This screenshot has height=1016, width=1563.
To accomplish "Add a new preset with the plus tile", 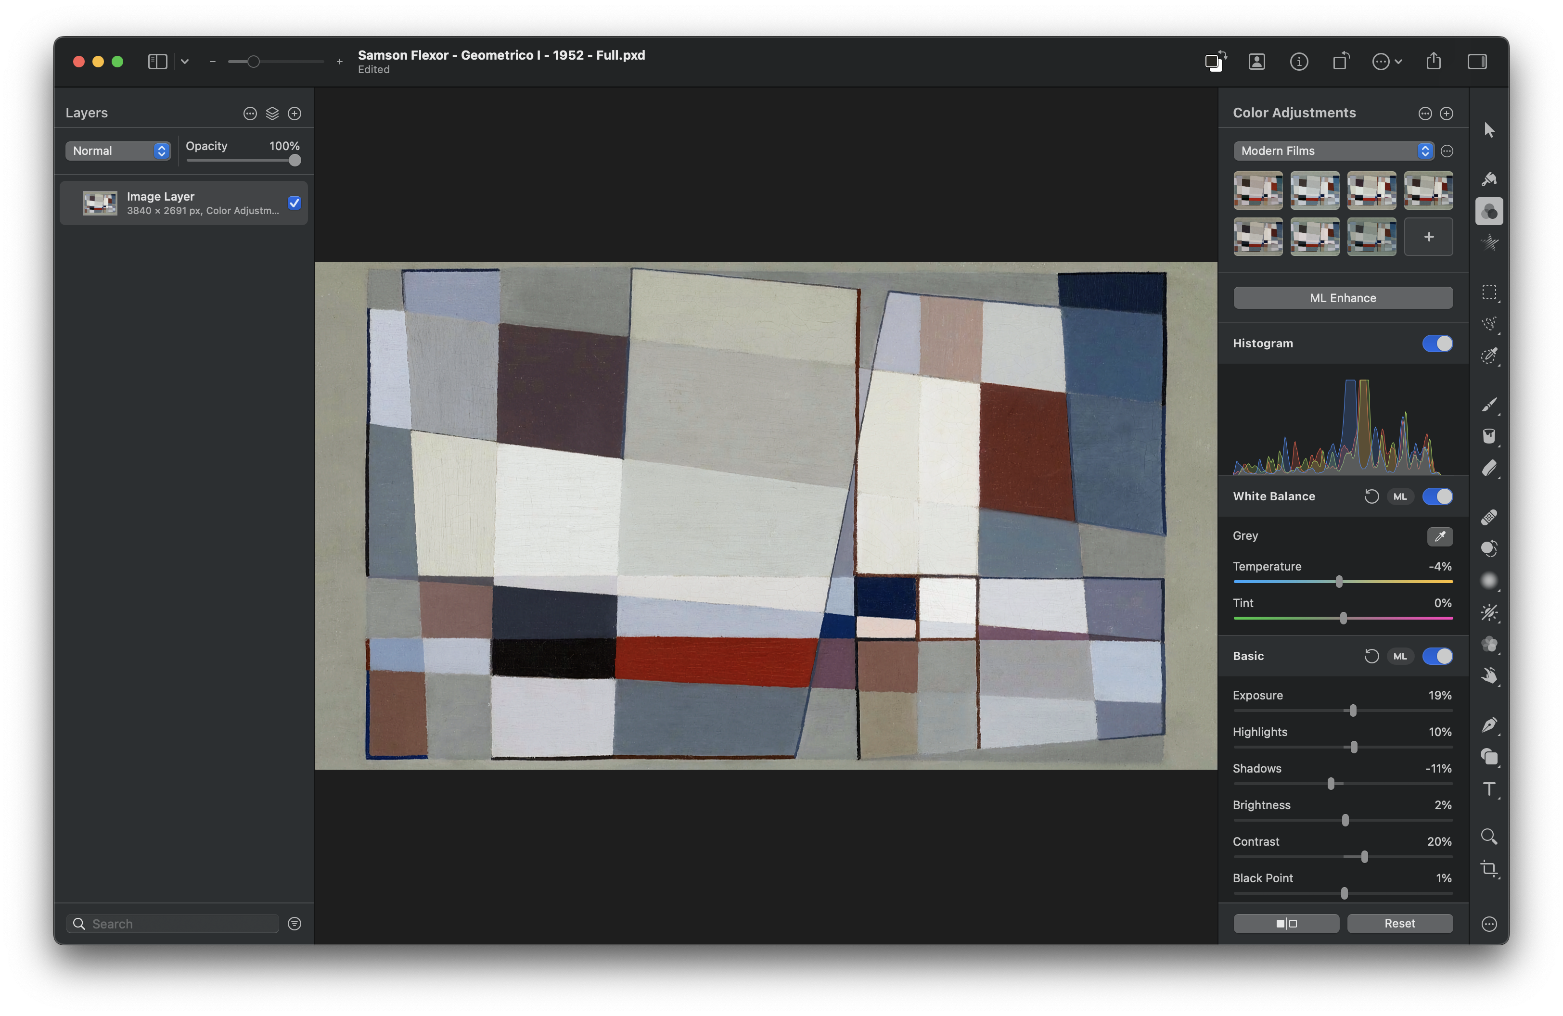I will click(x=1428, y=237).
